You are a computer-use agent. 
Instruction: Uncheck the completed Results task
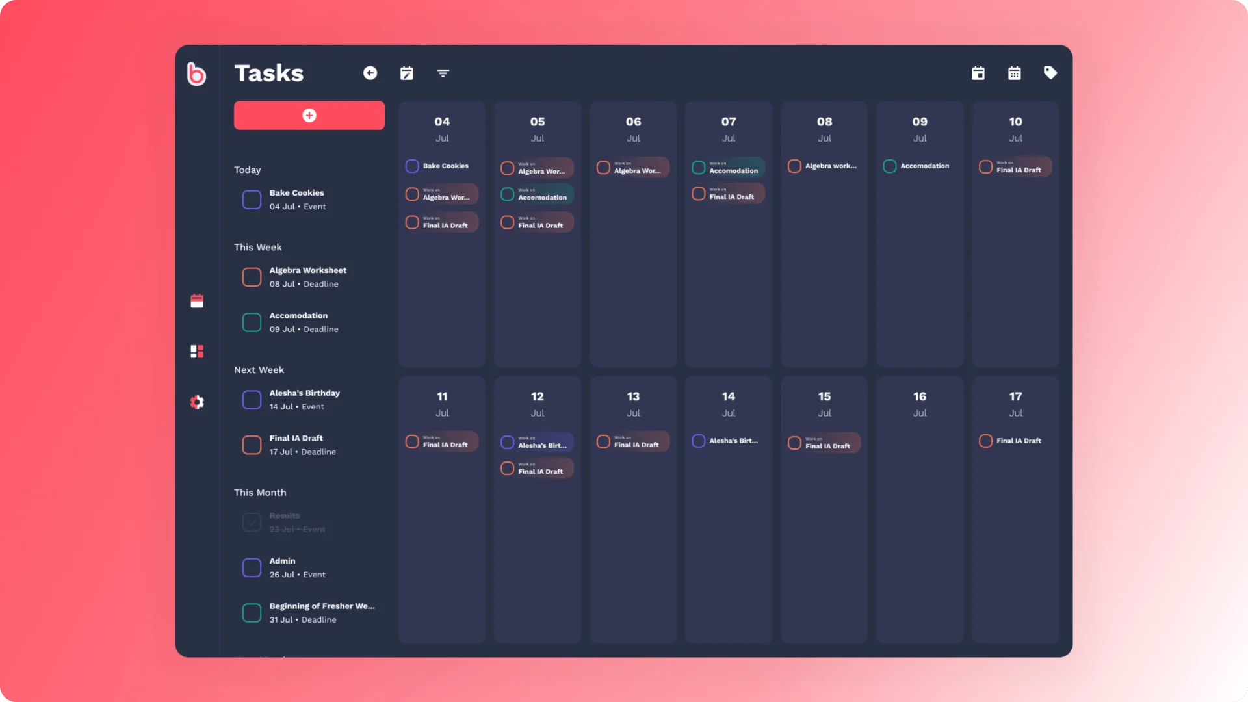coord(252,523)
